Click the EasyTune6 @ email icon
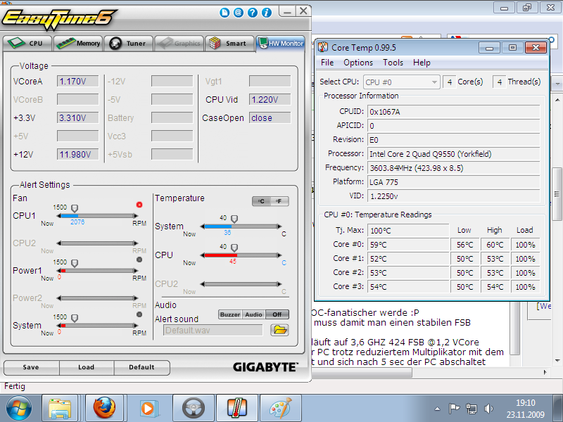 [x=239, y=13]
